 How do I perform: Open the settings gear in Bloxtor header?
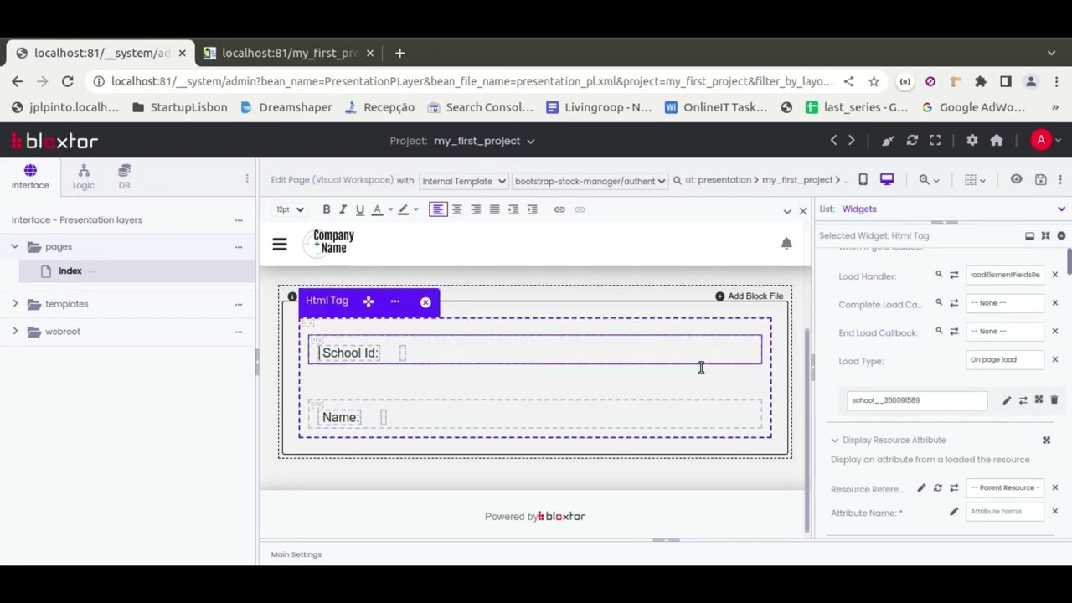[x=971, y=141]
